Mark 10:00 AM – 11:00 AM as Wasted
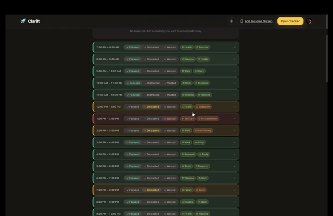Image resolution: width=333 pixels, height=216 pixels. 170,83
